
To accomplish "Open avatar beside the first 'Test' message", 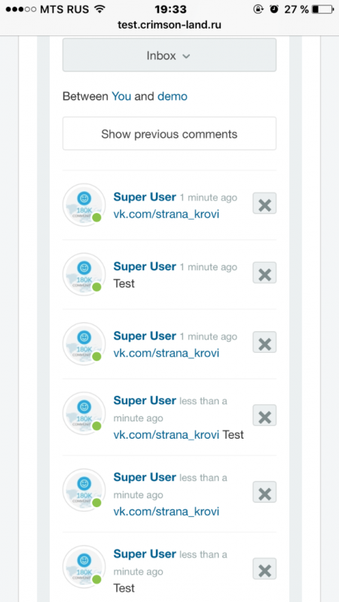I will pyautogui.click(x=84, y=274).
